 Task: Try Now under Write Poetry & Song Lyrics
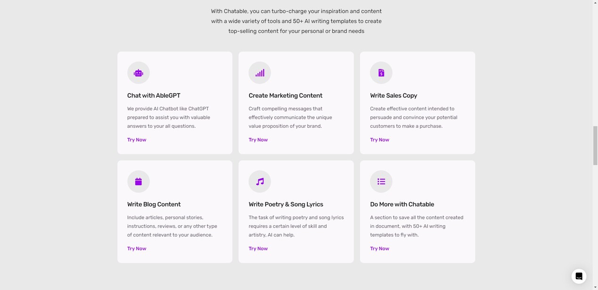point(258,249)
